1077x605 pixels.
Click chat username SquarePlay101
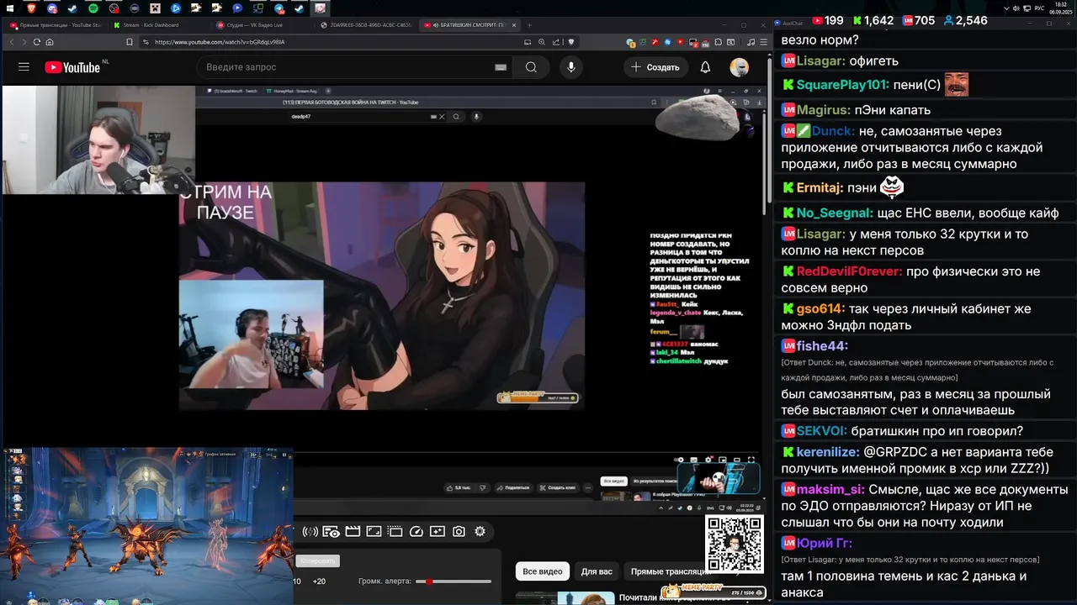842,85
